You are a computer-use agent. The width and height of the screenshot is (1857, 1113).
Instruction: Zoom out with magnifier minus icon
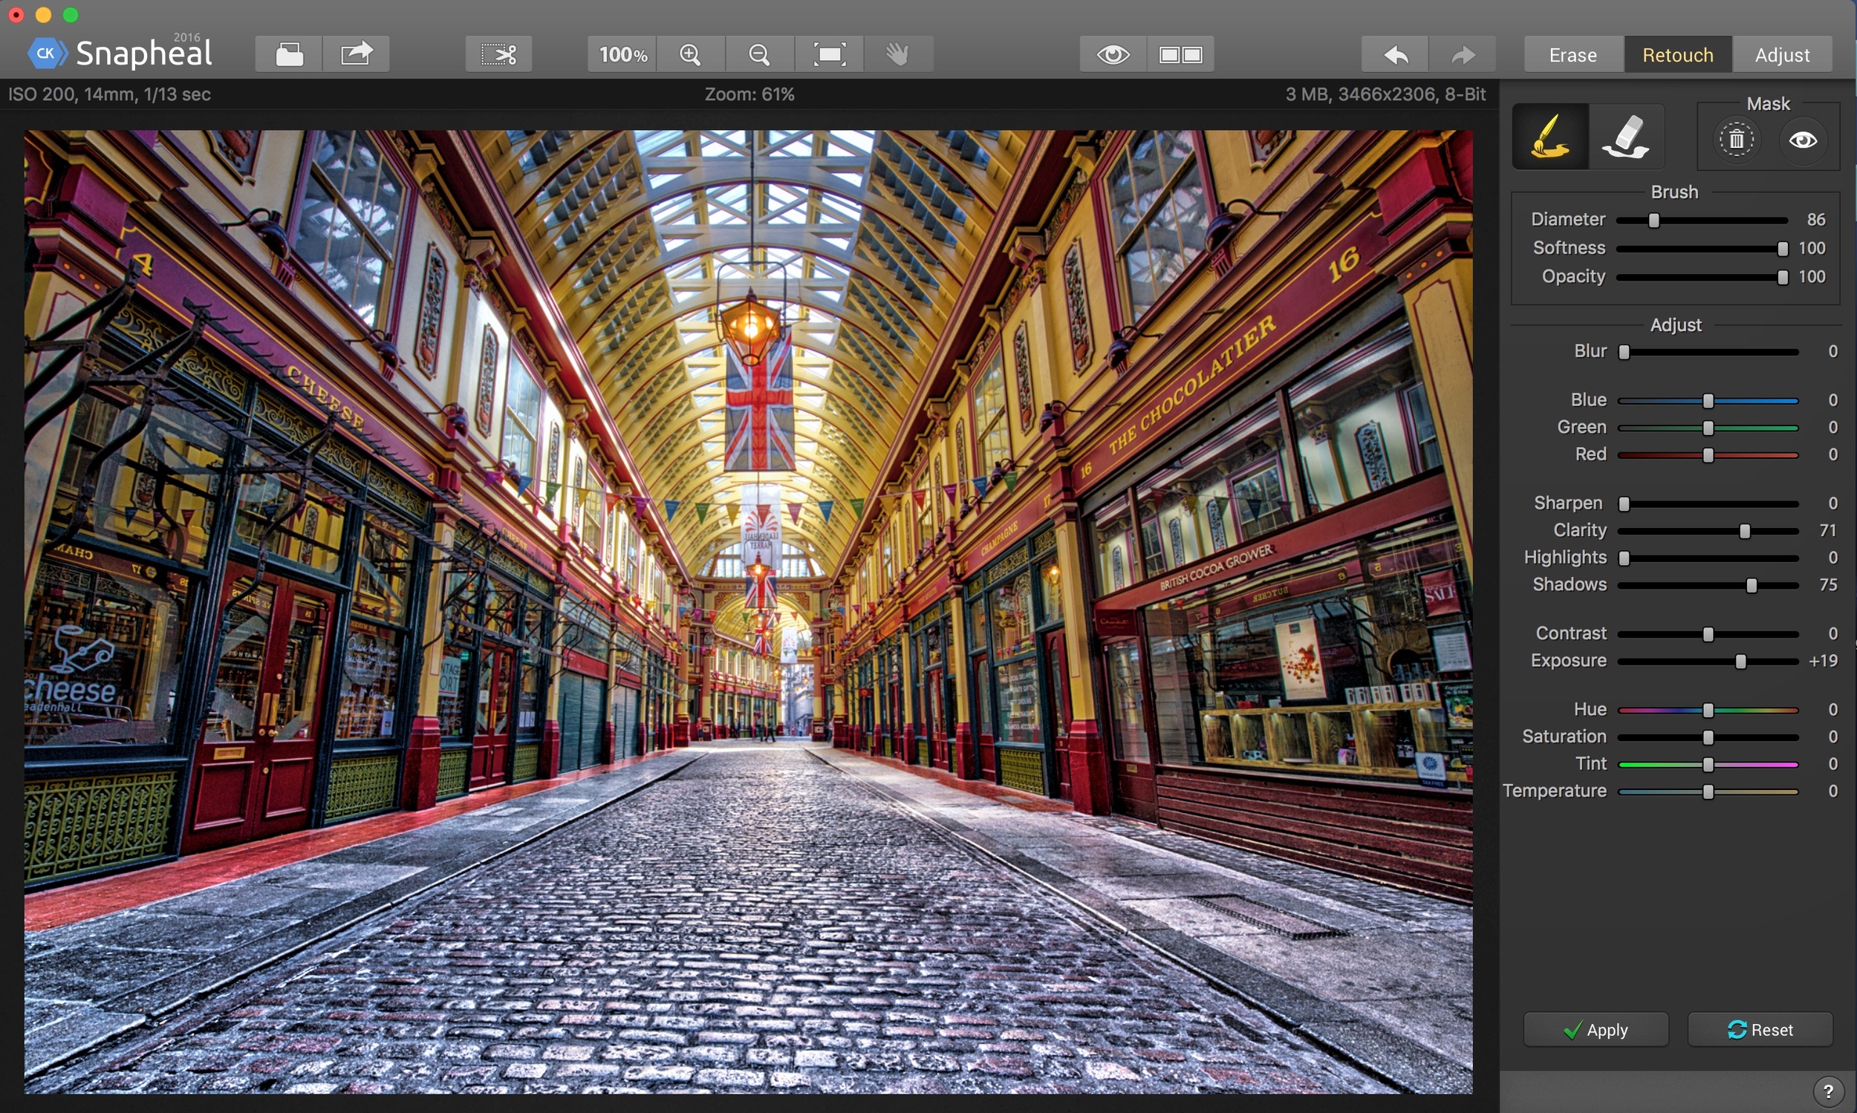pos(759,54)
